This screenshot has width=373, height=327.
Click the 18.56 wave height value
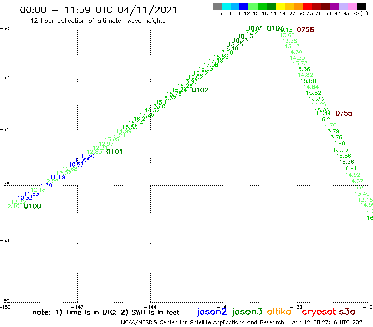[x=347, y=162]
